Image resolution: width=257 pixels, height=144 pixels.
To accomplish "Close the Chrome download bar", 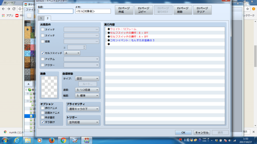I will pyautogui.click(x=253, y=132).
